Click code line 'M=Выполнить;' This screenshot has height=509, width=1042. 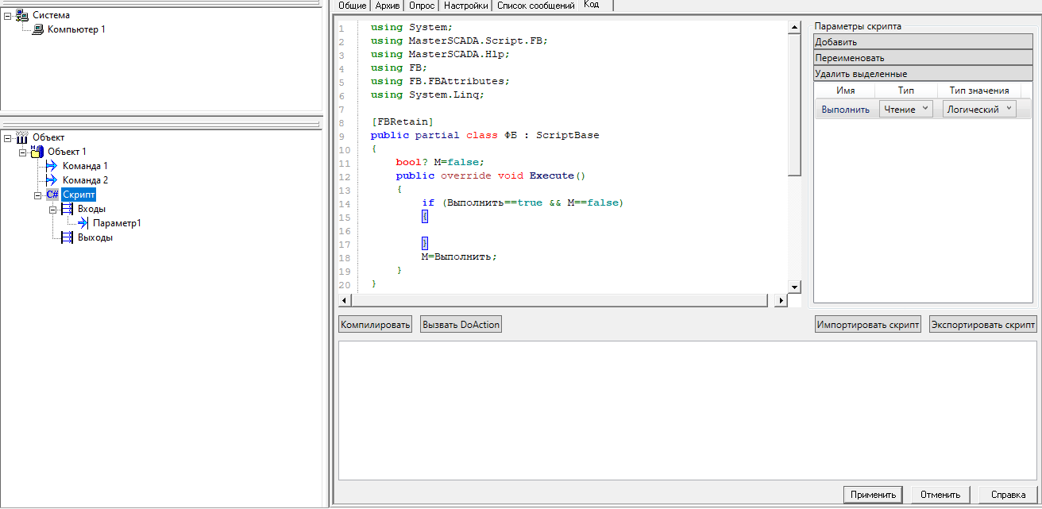459,256
